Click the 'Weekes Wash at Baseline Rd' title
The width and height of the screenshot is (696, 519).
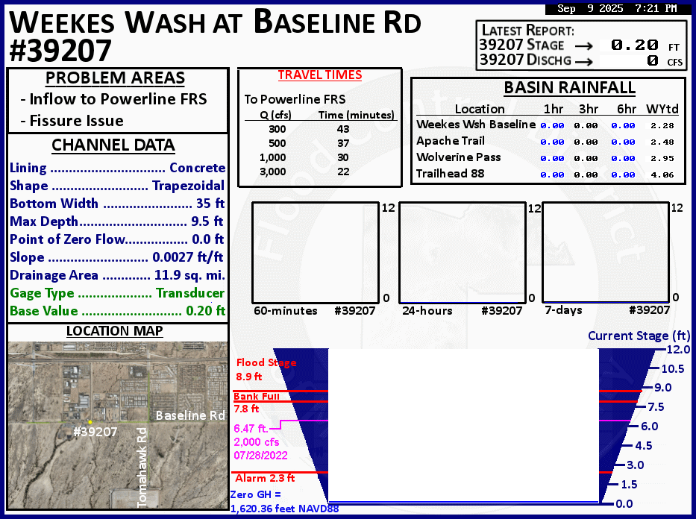216,22
